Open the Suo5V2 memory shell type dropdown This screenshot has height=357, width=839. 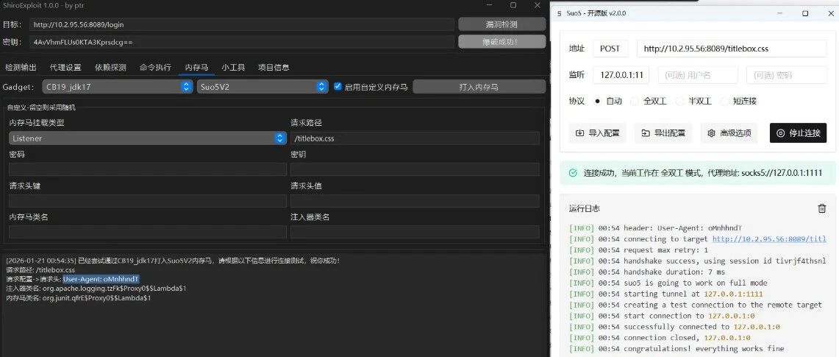click(263, 87)
